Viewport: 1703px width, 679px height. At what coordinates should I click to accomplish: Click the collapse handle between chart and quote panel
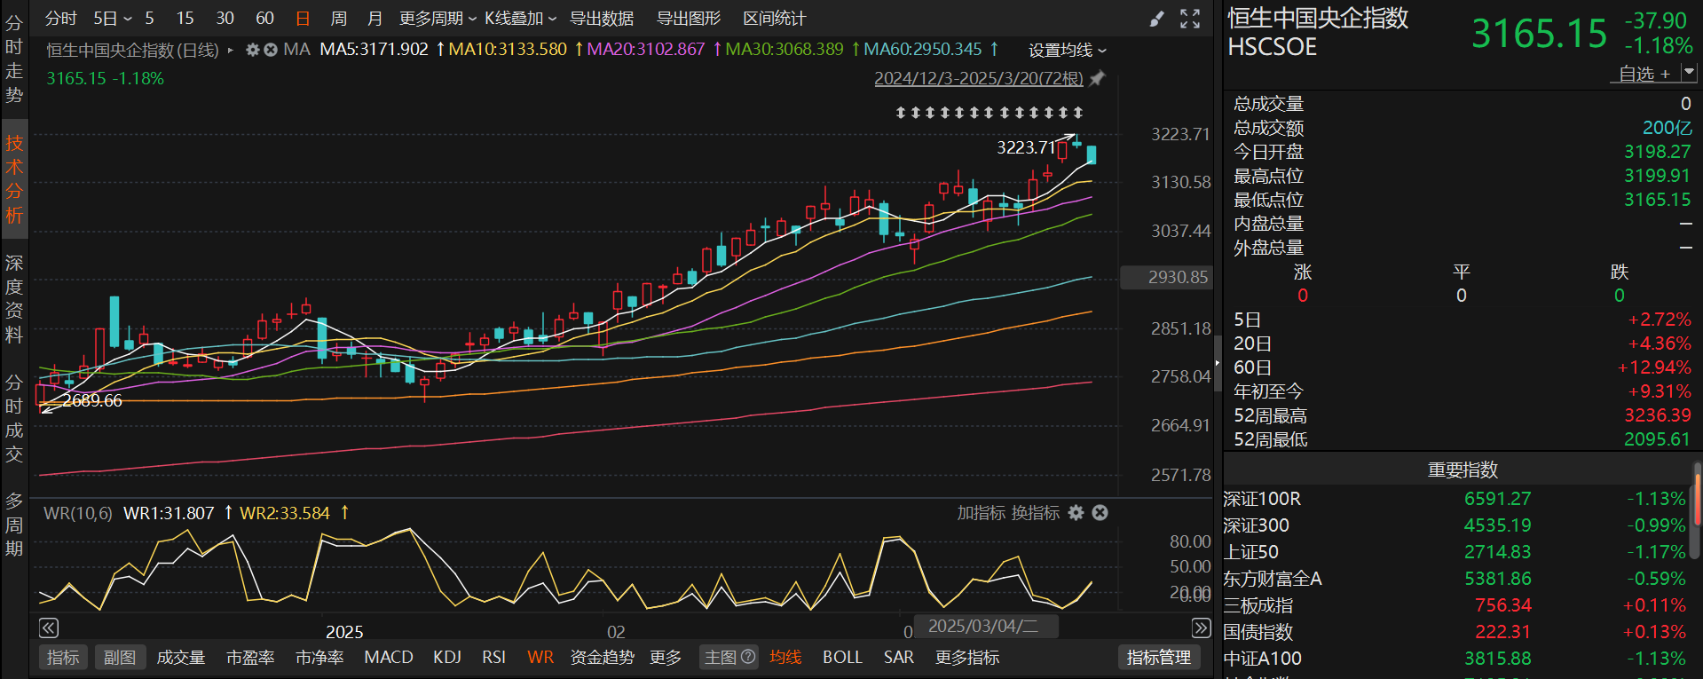pyautogui.click(x=1218, y=362)
